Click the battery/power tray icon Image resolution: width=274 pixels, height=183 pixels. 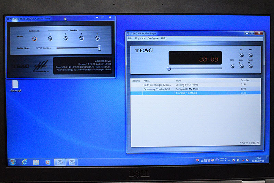tap(238, 160)
